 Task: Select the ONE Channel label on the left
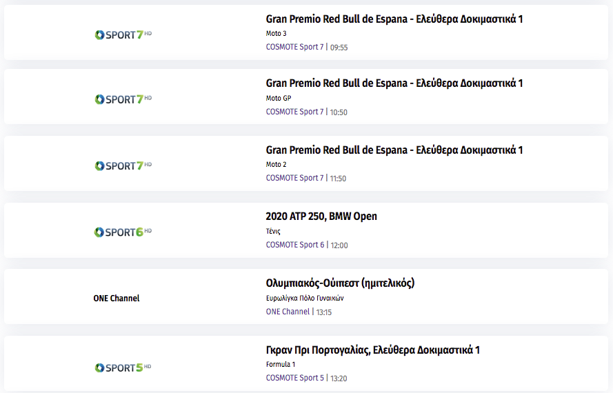click(x=117, y=299)
